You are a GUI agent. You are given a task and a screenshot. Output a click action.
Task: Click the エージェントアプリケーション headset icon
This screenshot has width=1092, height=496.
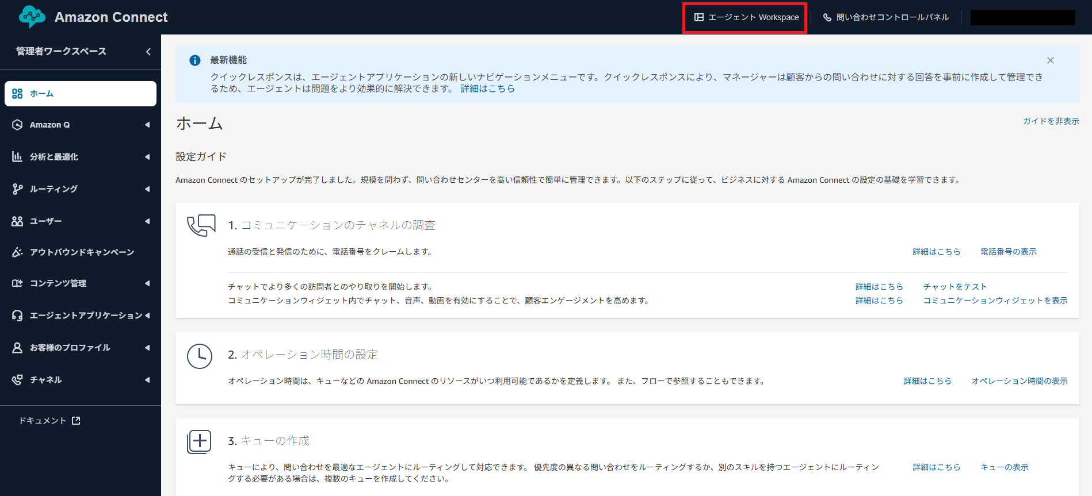[x=17, y=316]
